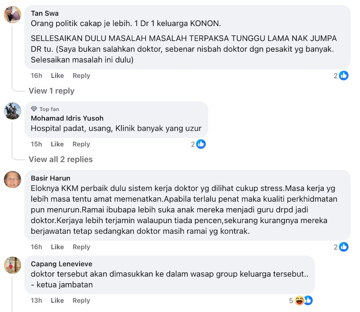Expand View 1 reply under Tan Swa
The width and height of the screenshot is (360, 312).
52,91
